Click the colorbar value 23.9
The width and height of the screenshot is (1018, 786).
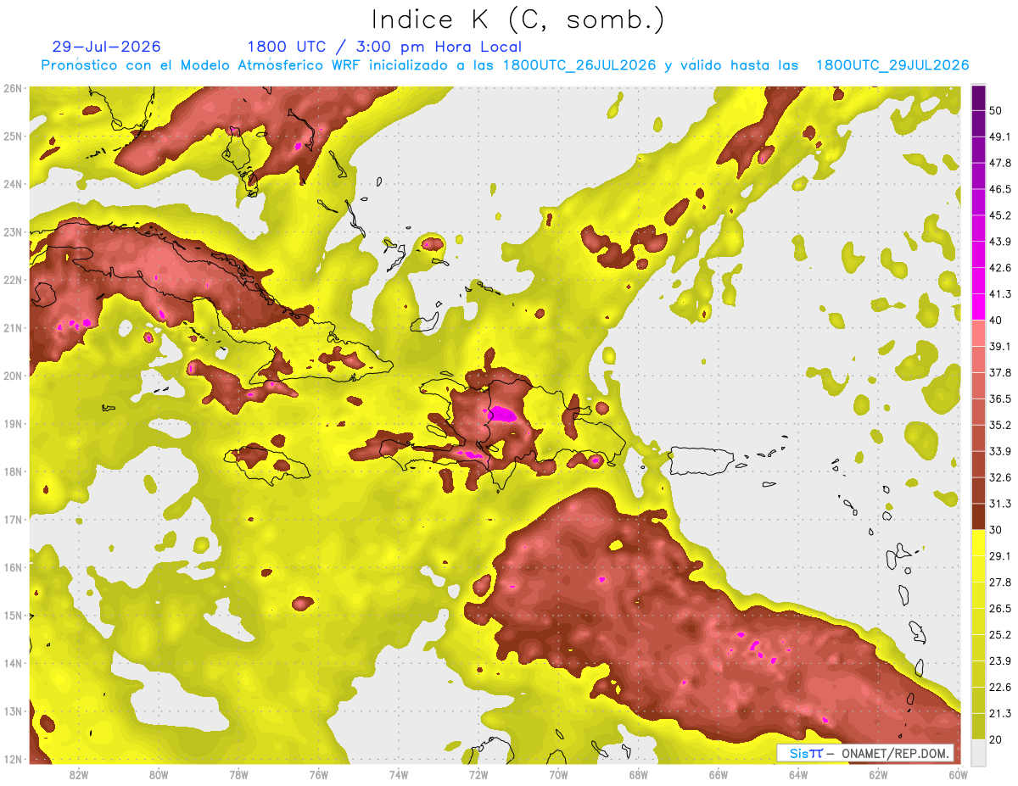(x=1000, y=661)
